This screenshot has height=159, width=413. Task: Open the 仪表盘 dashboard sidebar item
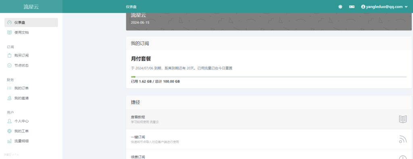[31, 23]
